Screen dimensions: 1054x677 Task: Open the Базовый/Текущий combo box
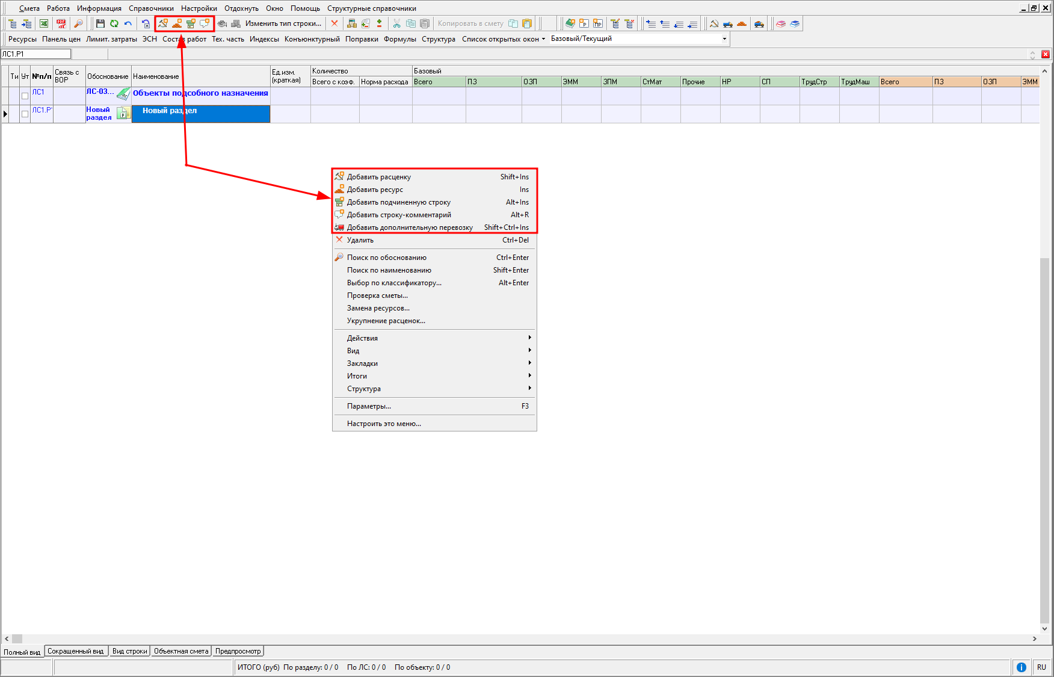click(724, 39)
